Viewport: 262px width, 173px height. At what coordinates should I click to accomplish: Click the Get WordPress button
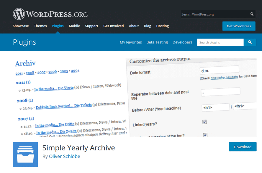(239, 26)
